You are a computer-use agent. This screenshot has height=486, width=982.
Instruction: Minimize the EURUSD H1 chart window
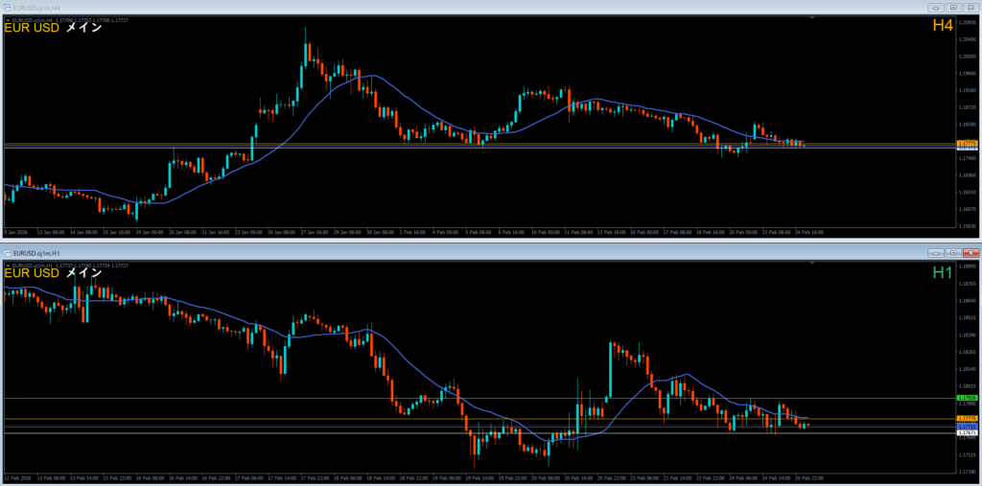(936, 253)
